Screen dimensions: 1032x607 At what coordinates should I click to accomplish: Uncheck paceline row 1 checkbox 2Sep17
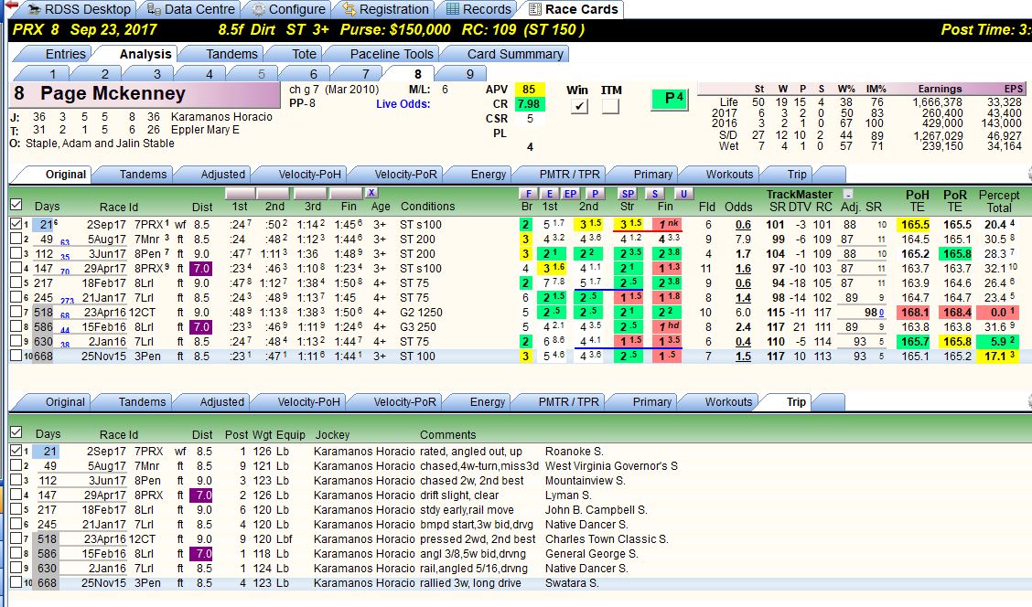(16, 224)
